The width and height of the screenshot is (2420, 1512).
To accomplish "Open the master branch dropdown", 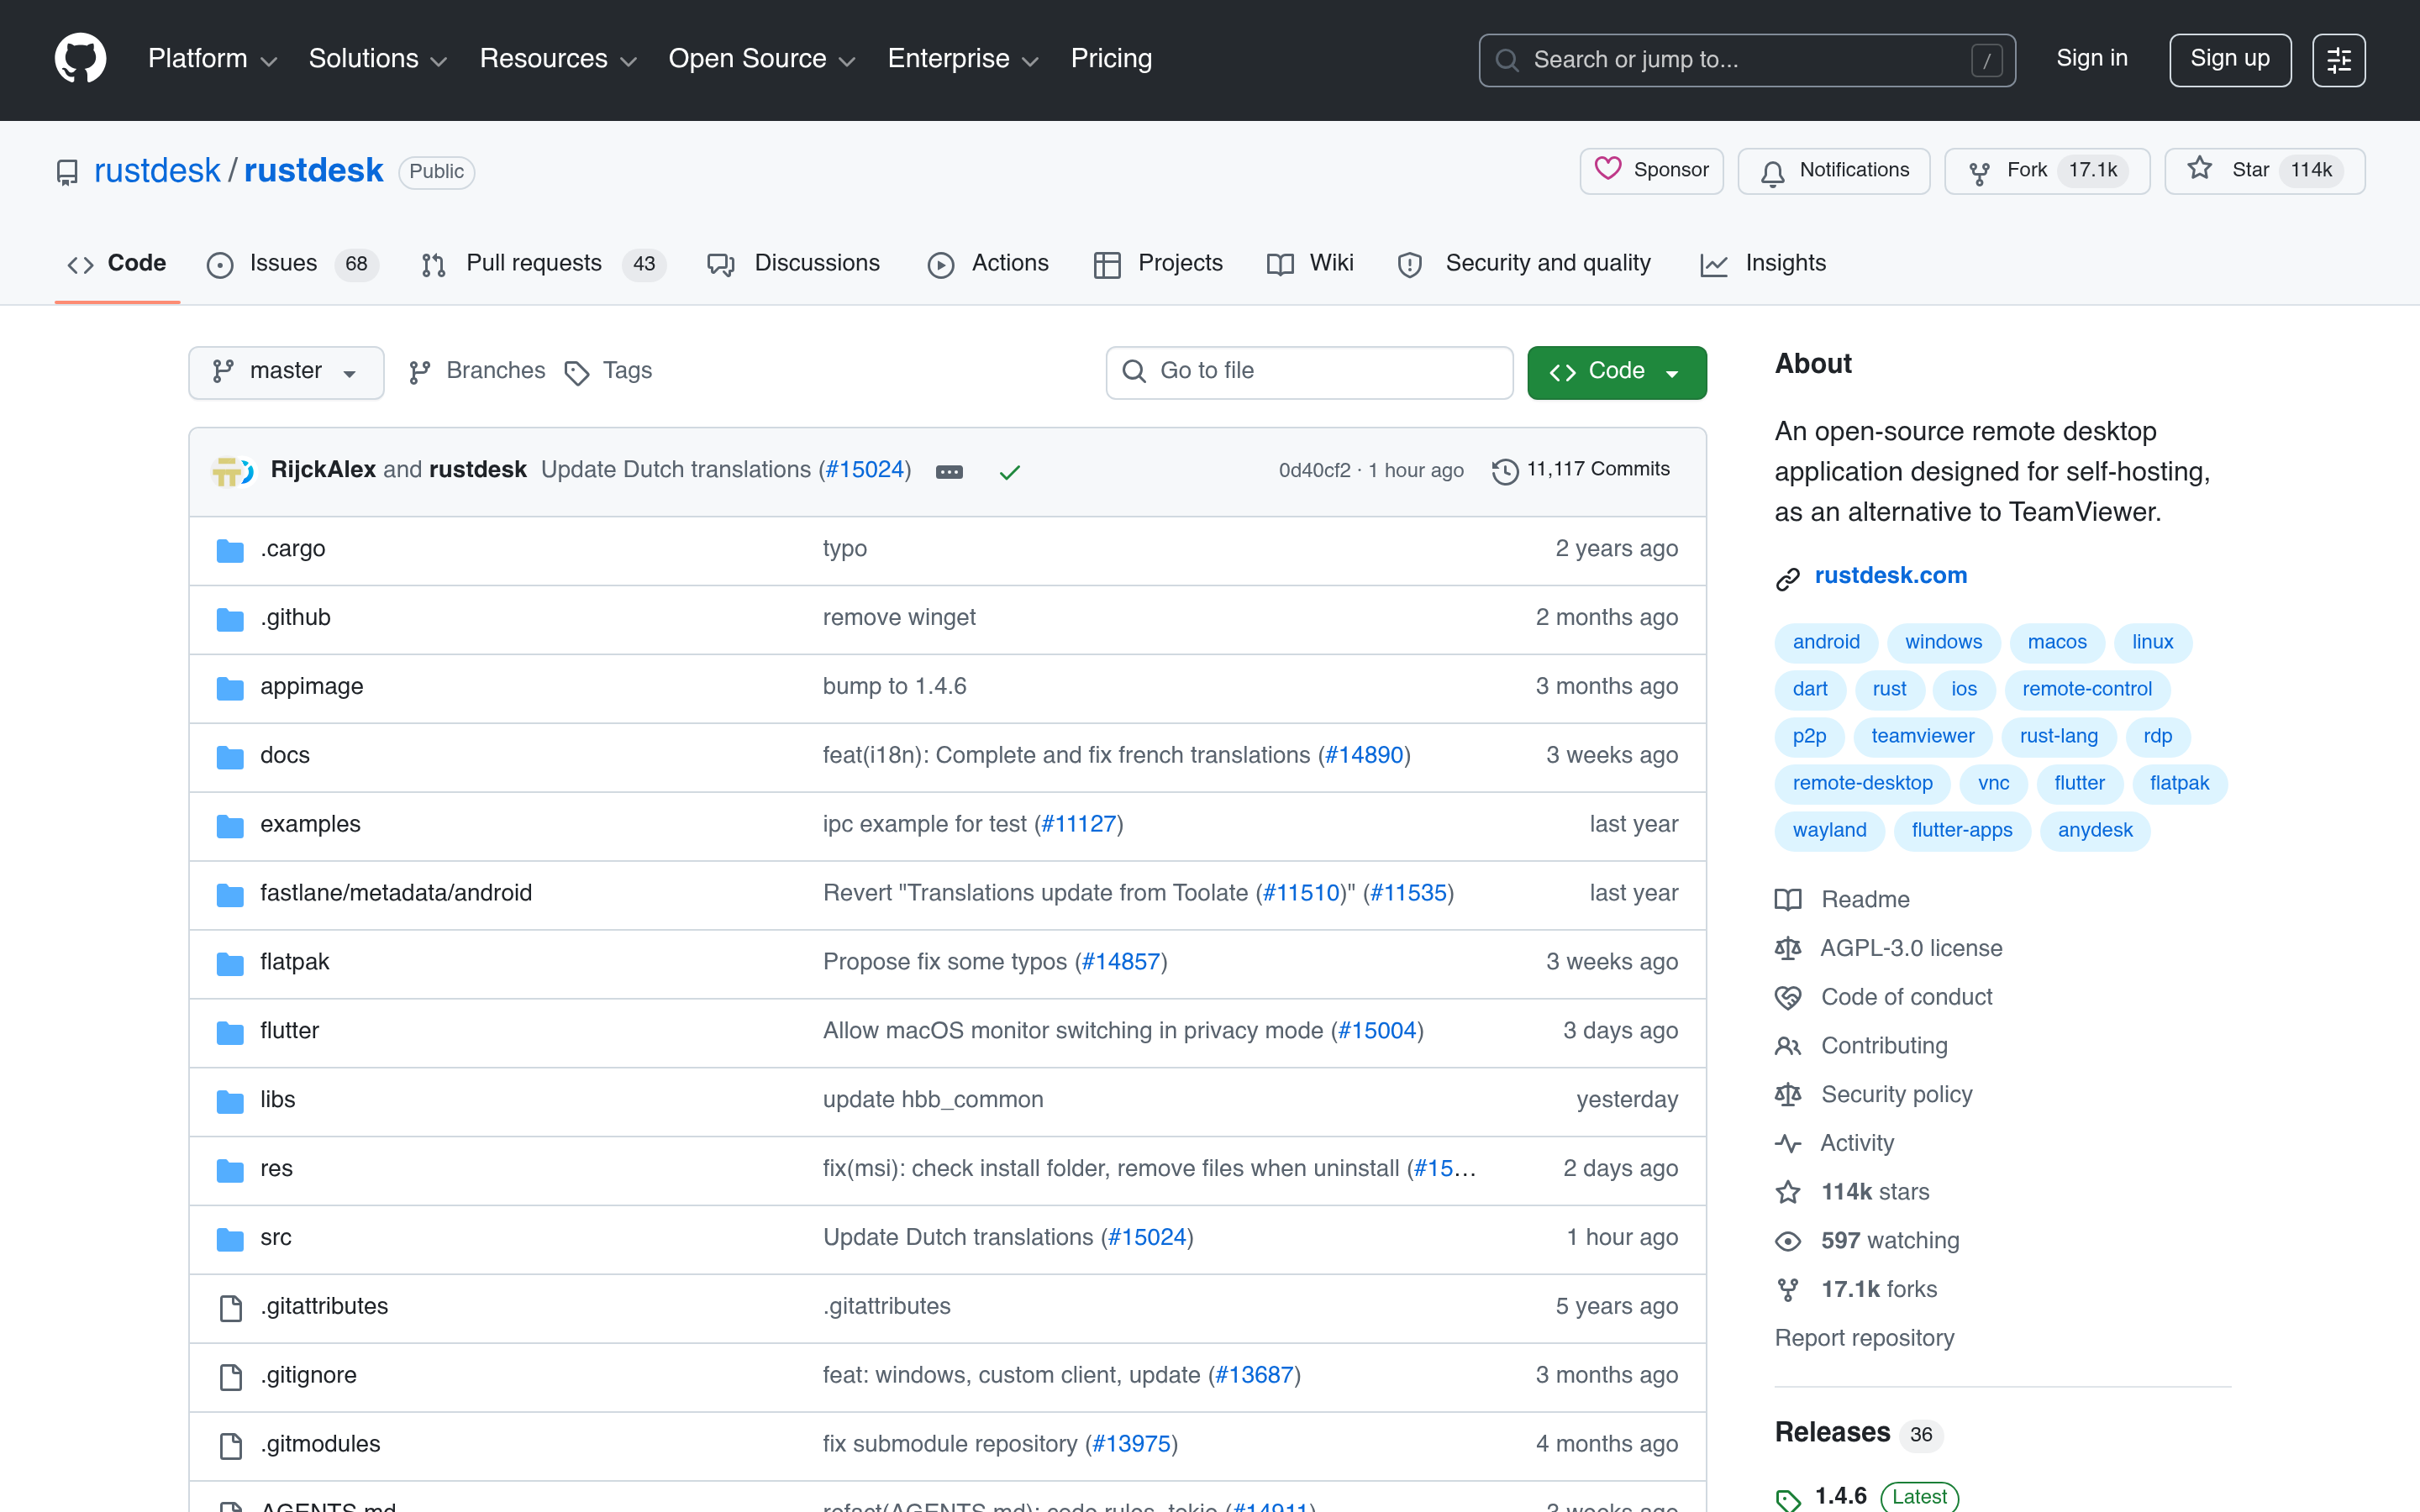I will 286,372.
